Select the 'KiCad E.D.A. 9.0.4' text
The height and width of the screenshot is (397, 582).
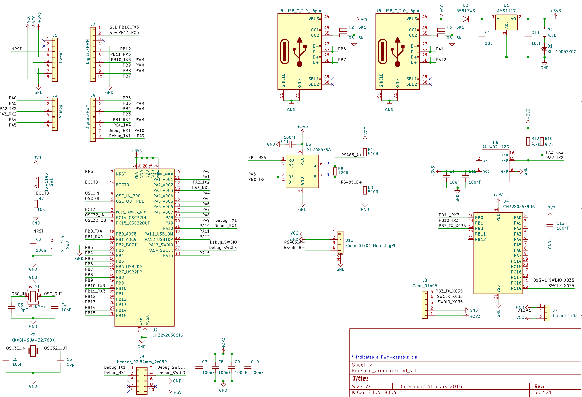pos(374,392)
